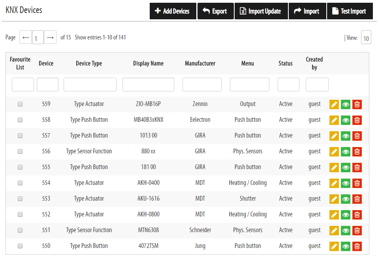Sort by the Device Type column header

click(x=89, y=63)
